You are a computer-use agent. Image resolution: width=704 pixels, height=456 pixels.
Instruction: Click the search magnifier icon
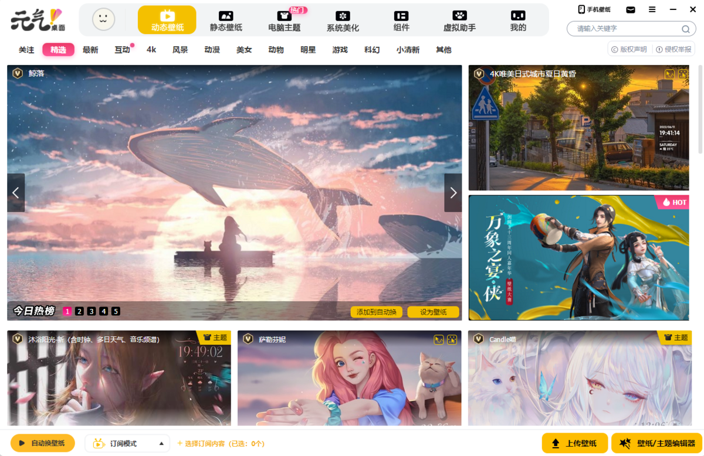point(685,29)
